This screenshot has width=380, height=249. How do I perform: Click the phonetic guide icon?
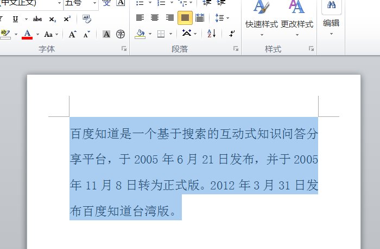[x=106, y=3]
